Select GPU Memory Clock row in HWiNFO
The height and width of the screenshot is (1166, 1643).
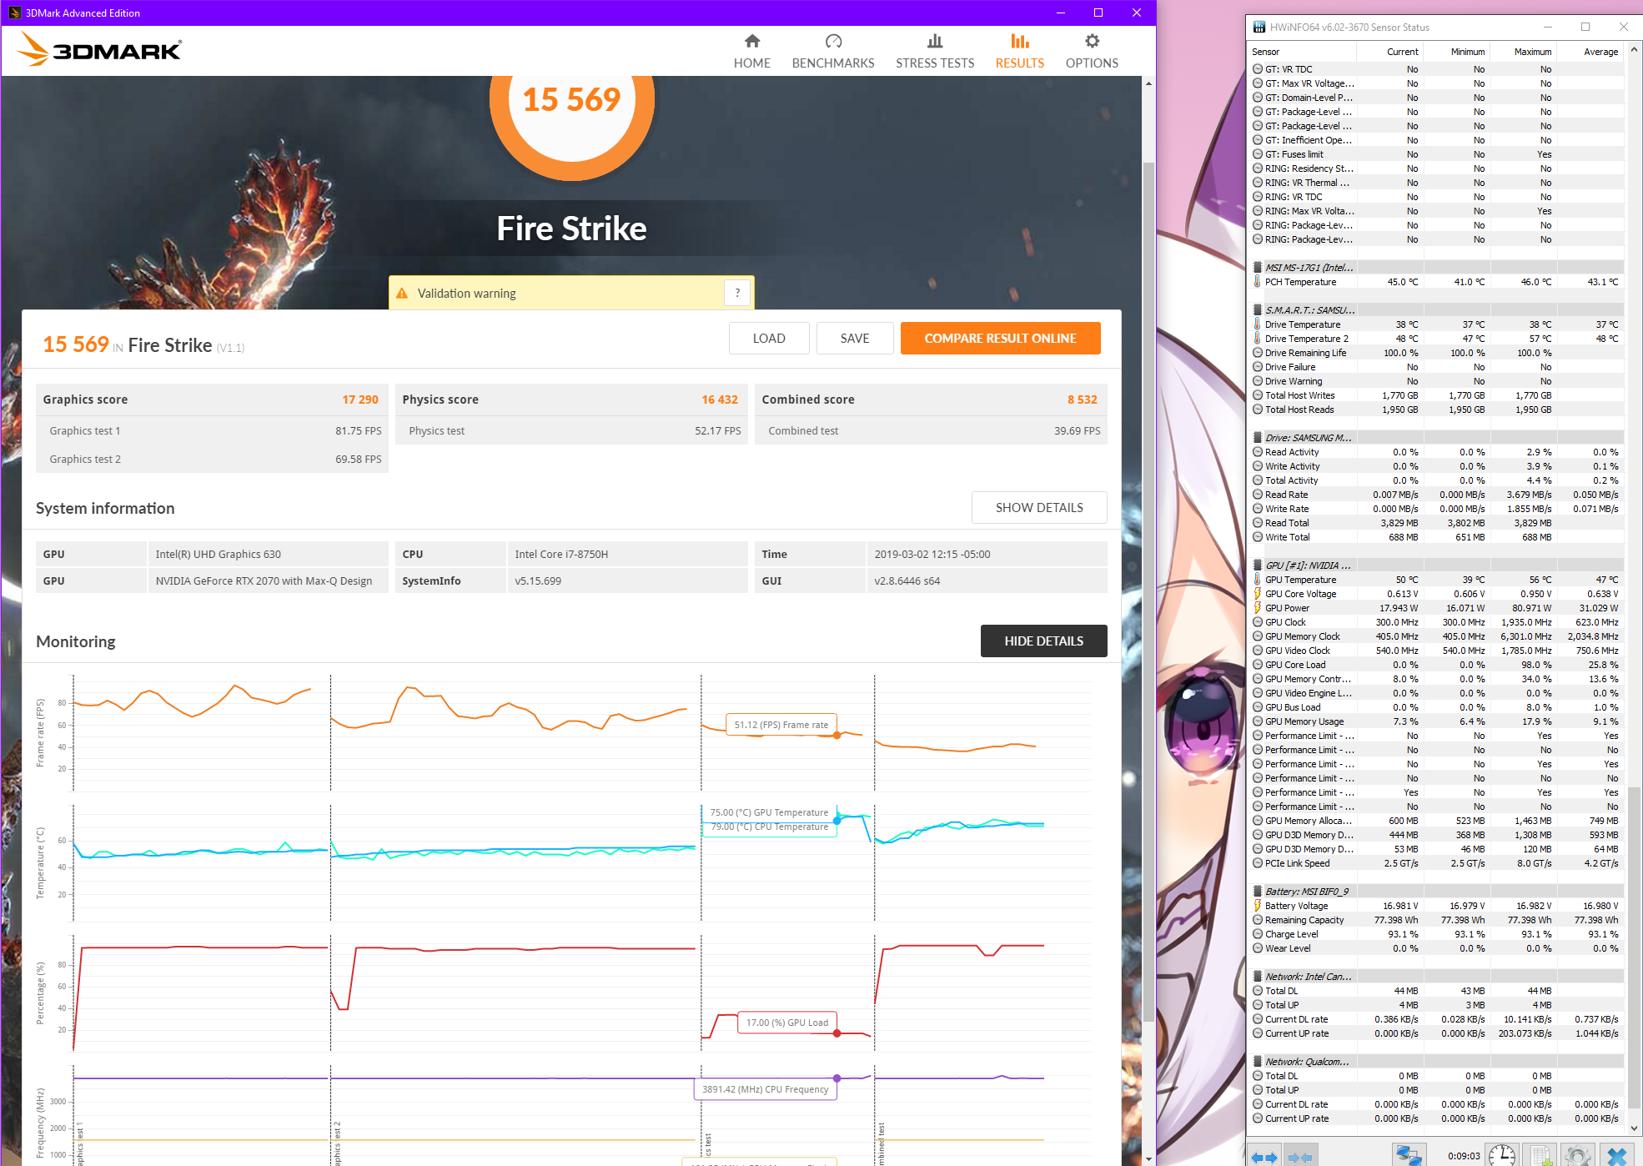tap(1436, 636)
